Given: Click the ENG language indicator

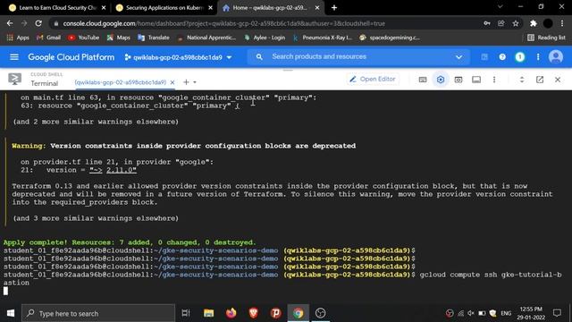Looking at the screenshot, I should (506, 313).
